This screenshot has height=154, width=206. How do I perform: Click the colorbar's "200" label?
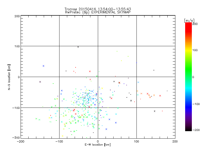pos(195,24)
